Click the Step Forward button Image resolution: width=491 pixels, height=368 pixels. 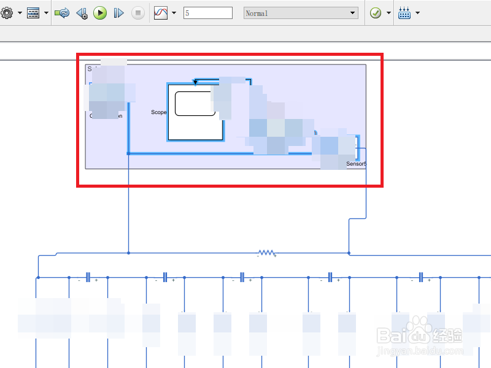pos(118,13)
